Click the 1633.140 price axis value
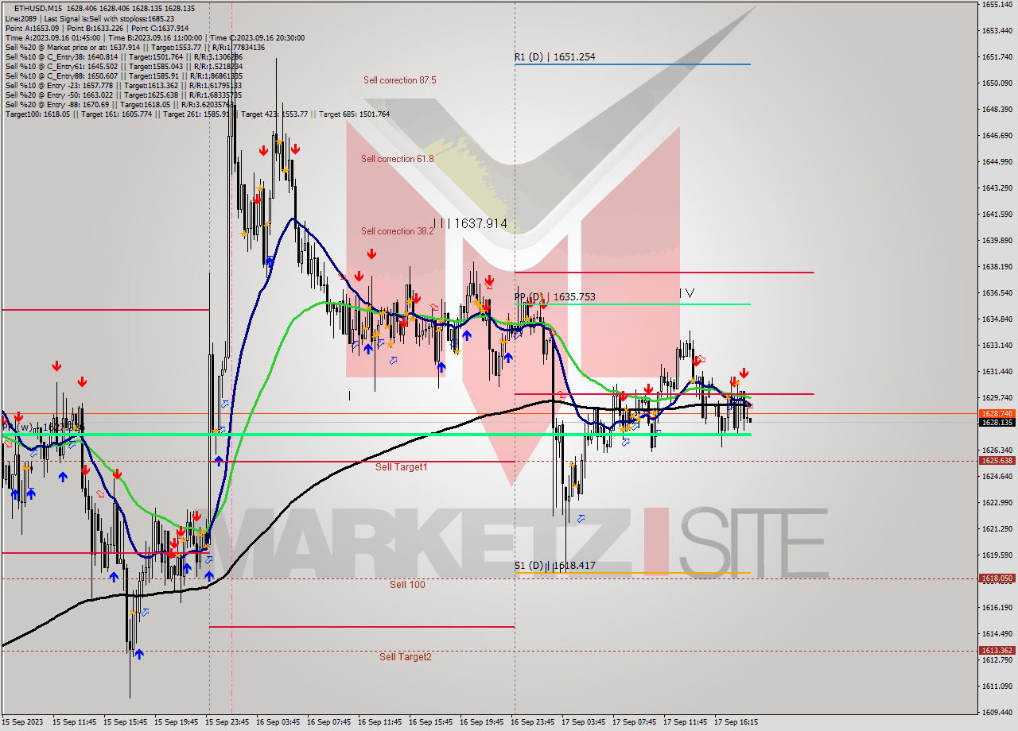 [997, 346]
